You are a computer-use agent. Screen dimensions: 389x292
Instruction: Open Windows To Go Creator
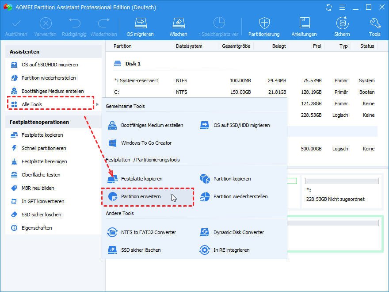coord(140,143)
